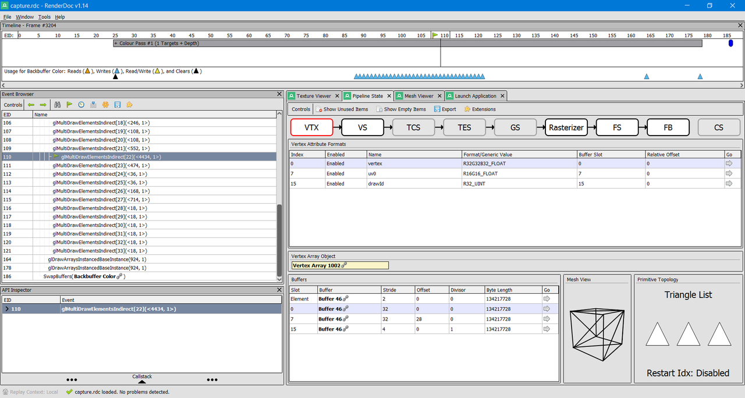Image resolution: width=745 pixels, height=398 pixels.
Task: Open the File menu
Action: pyautogui.click(x=7, y=17)
